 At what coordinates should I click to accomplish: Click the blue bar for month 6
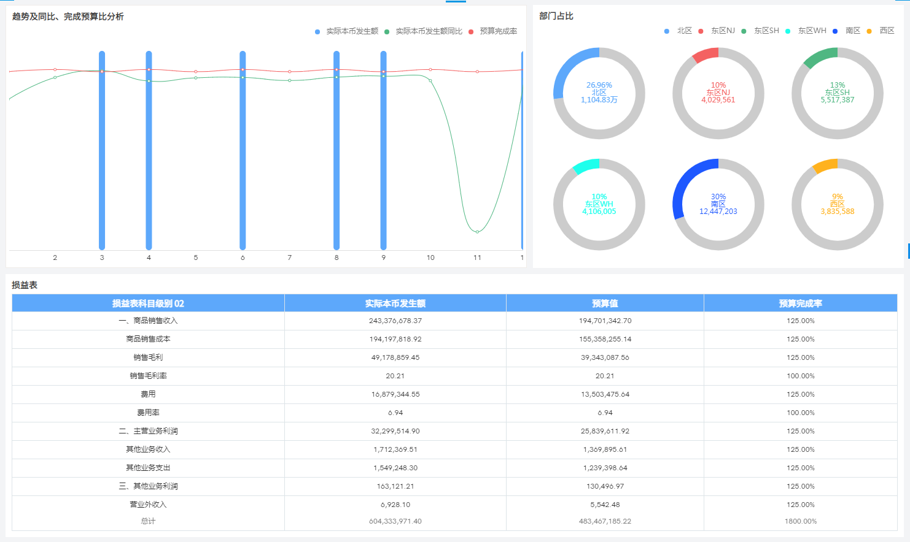point(243,150)
